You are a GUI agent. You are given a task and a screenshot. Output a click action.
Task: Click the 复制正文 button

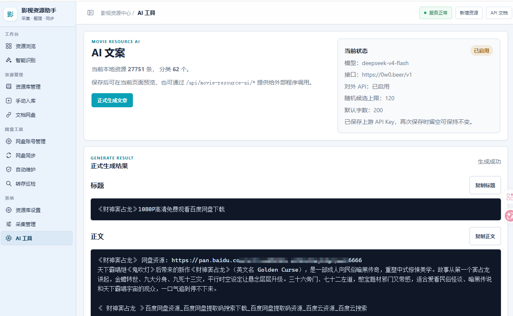click(x=485, y=236)
